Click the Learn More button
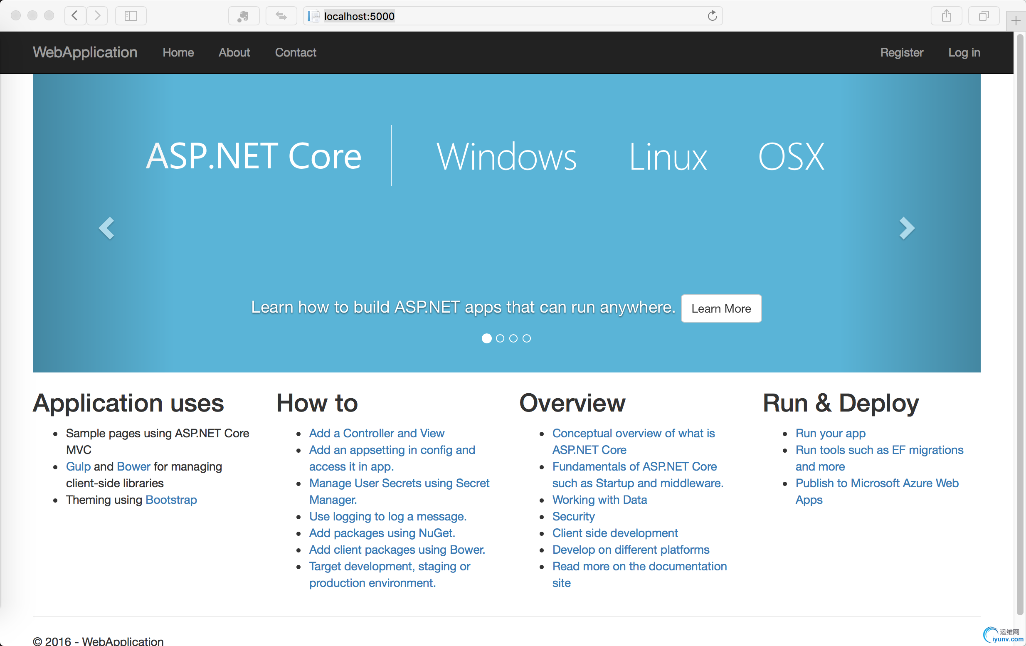Viewport: 1026px width, 646px height. 721,308
